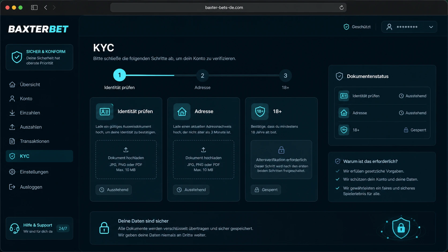
Task: Click the BAXTERBET logo
Action: (38, 29)
